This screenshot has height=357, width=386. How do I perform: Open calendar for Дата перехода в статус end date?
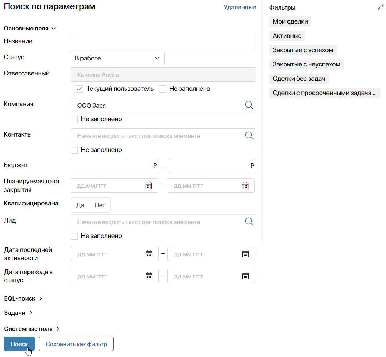[x=245, y=276]
